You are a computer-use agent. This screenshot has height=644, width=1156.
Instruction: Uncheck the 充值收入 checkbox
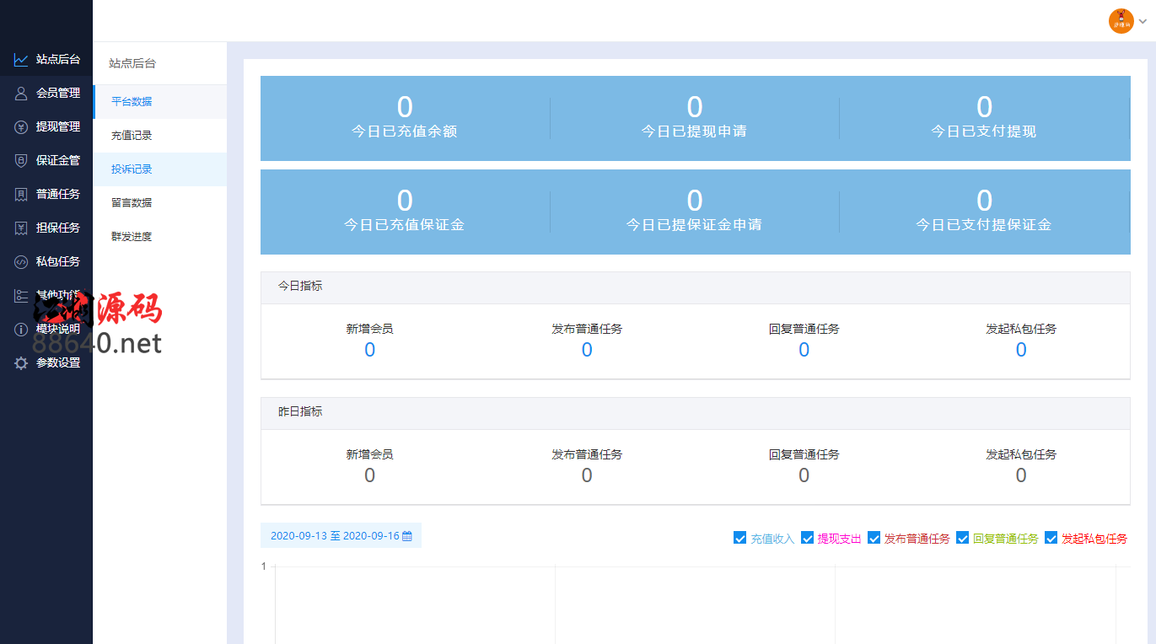pos(739,537)
